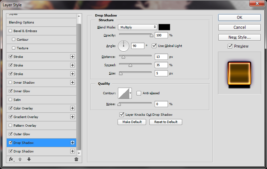
Task: Select the Gradient Overlay effect row
Action: [x=41, y=117]
